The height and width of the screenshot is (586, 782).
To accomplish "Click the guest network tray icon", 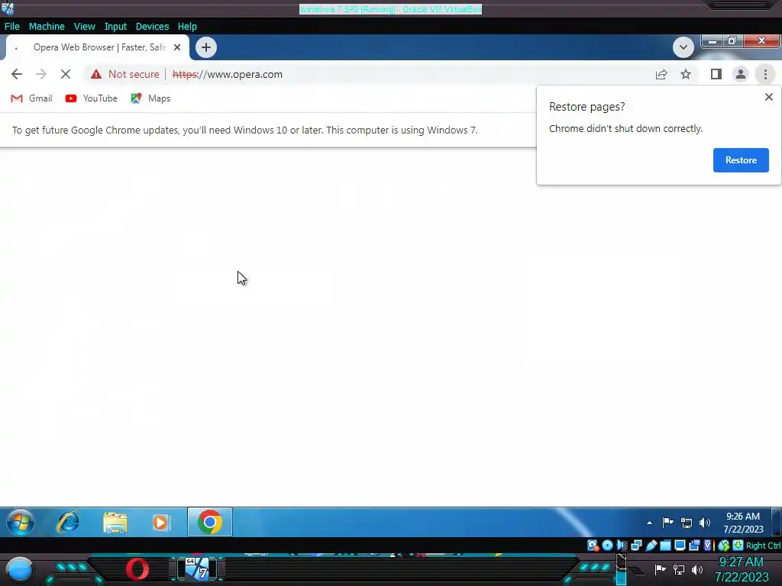I will pos(687,523).
